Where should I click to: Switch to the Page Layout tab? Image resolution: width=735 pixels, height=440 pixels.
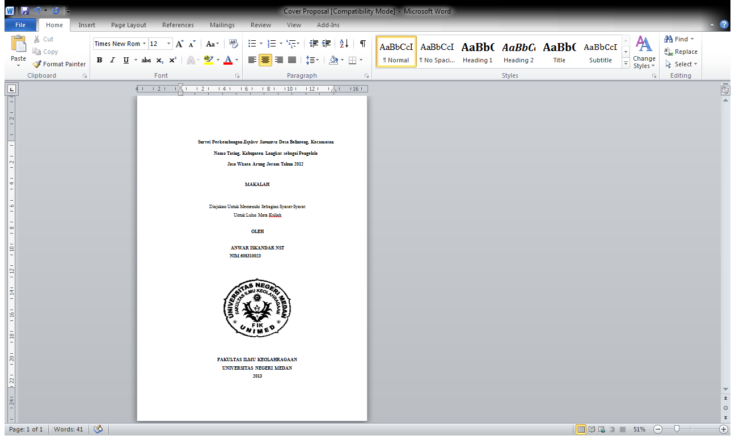coord(129,25)
